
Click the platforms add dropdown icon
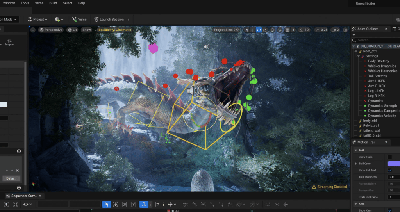coord(59,20)
